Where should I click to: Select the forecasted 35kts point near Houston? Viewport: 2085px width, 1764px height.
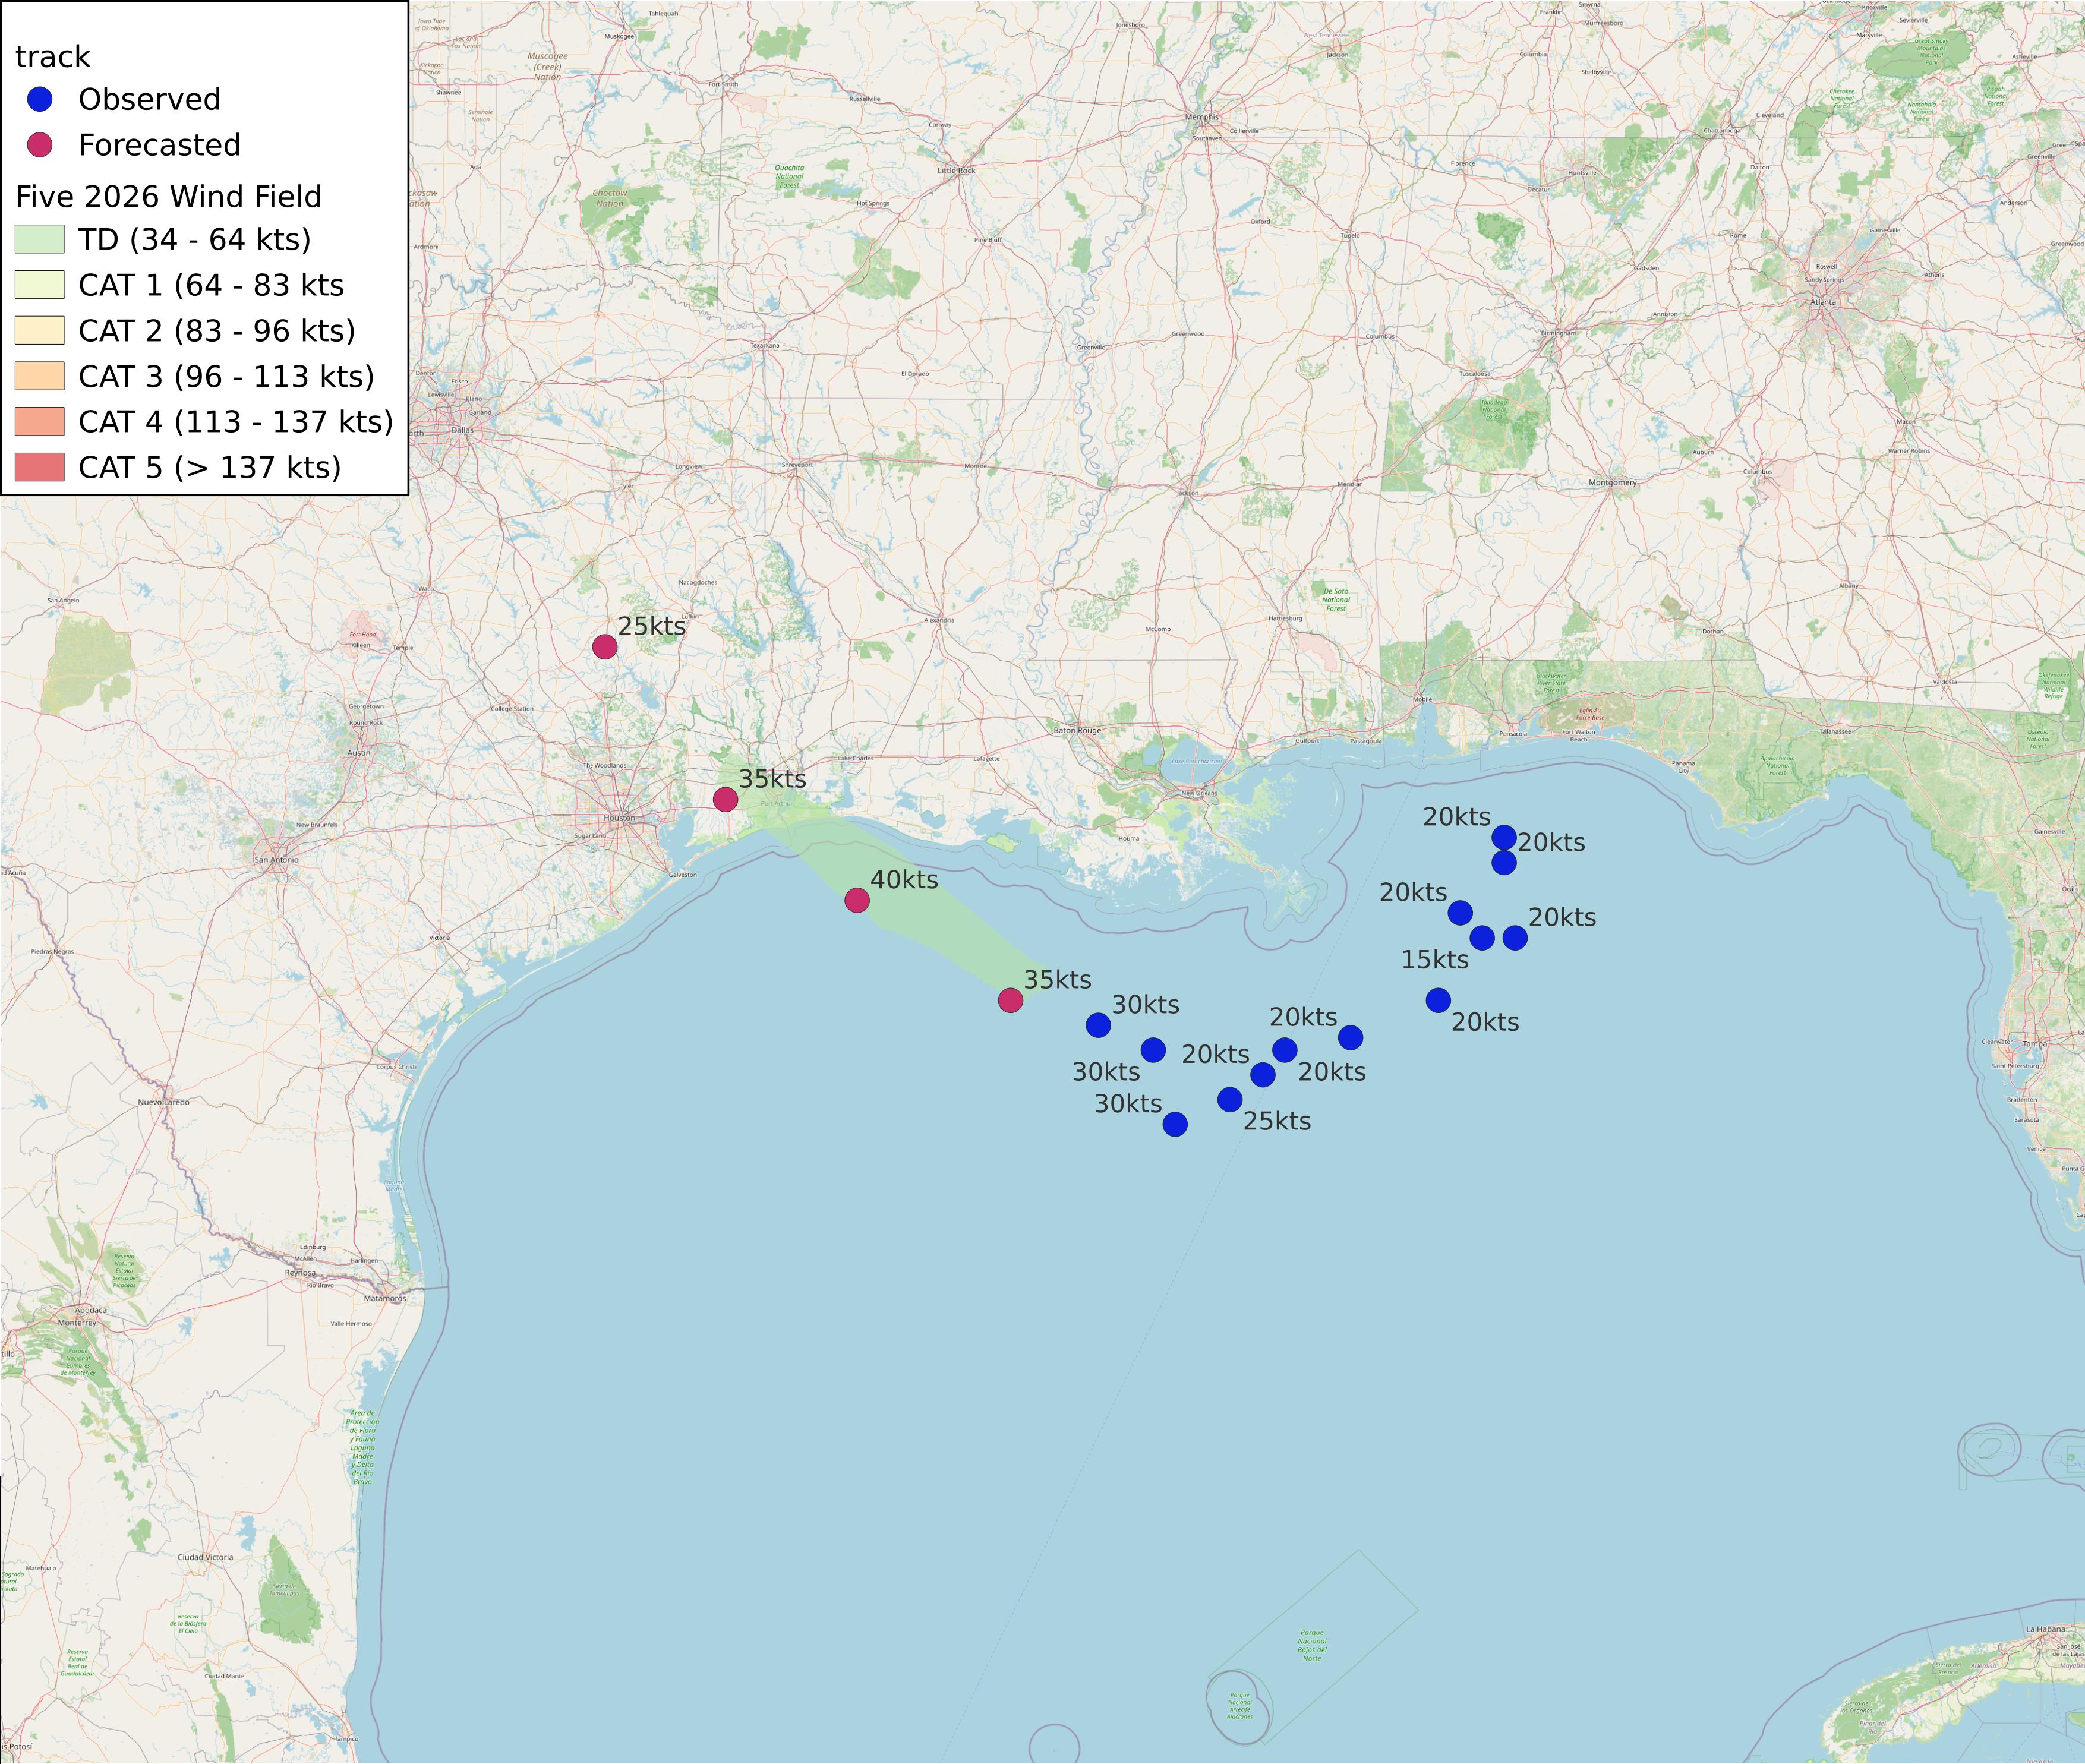(726, 799)
